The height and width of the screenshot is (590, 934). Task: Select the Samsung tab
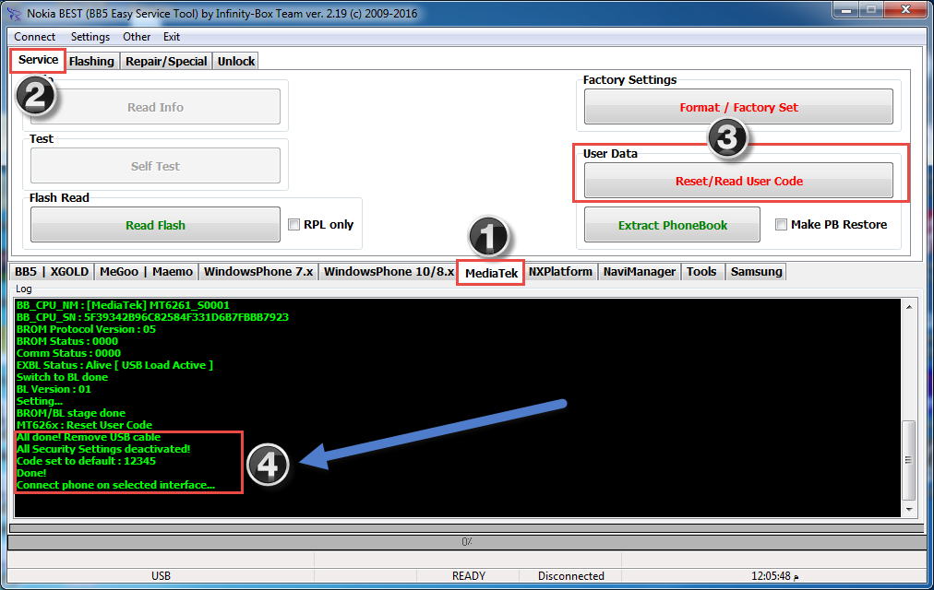pyautogui.click(x=757, y=272)
